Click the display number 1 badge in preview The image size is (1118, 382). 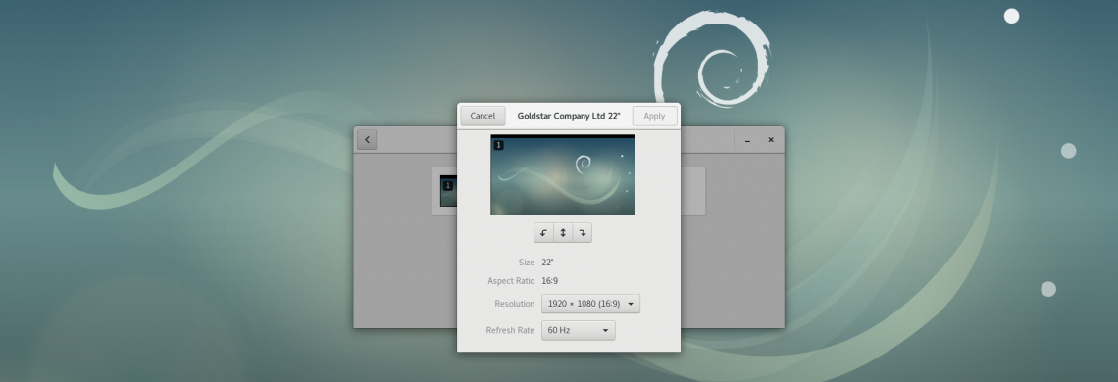(498, 145)
